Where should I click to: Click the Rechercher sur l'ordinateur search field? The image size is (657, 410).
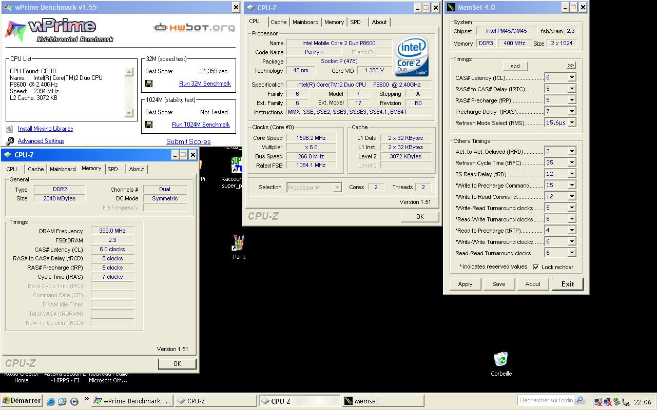[x=546, y=400]
